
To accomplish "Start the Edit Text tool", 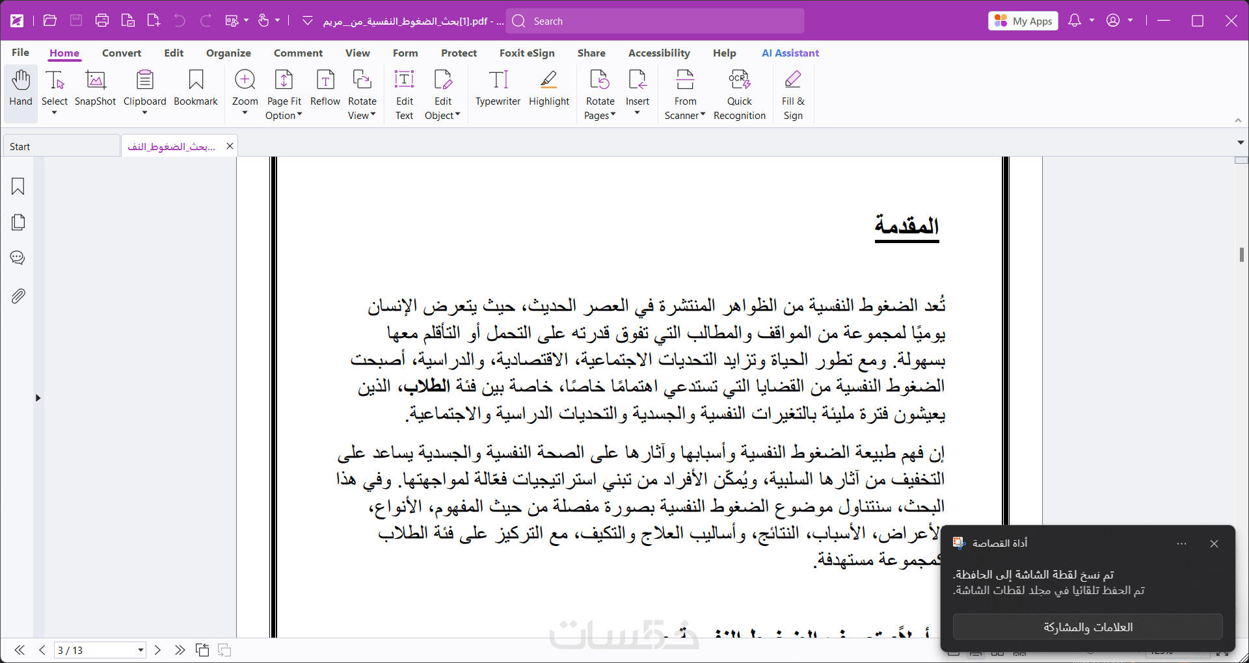I will [x=405, y=95].
